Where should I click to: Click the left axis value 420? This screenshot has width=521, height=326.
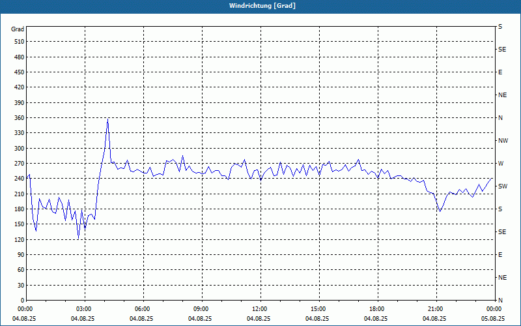(20, 87)
